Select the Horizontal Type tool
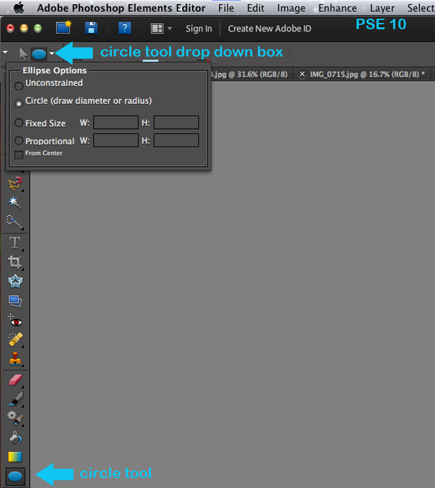Screen dimensions: 435x488 pyautogui.click(x=15, y=243)
